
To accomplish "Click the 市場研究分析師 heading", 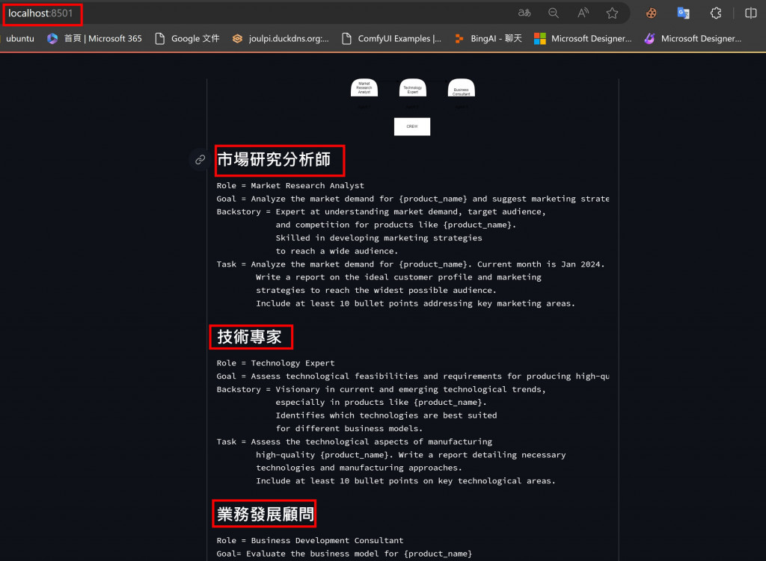I will pos(274,160).
